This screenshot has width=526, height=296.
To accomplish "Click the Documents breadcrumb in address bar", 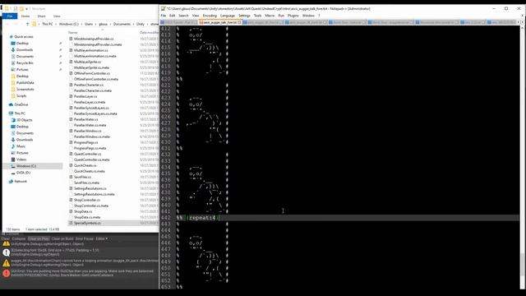I will [122, 24].
